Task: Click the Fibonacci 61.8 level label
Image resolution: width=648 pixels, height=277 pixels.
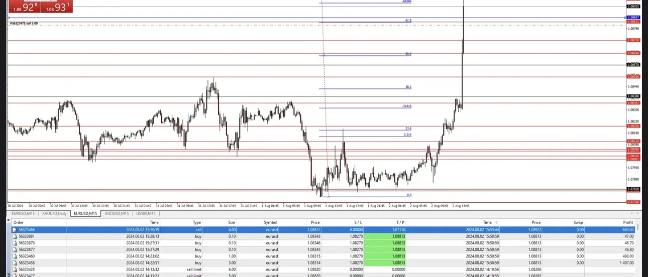Action: pyautogui.click(x=408, y=21)
